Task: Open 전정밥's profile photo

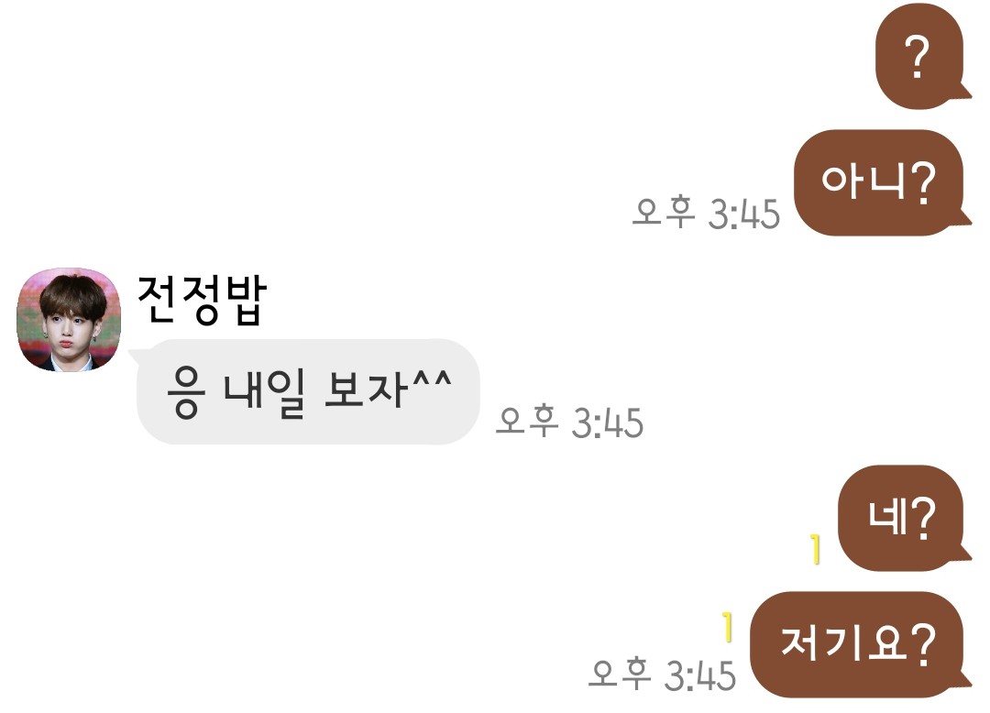Action: (69, 319)
